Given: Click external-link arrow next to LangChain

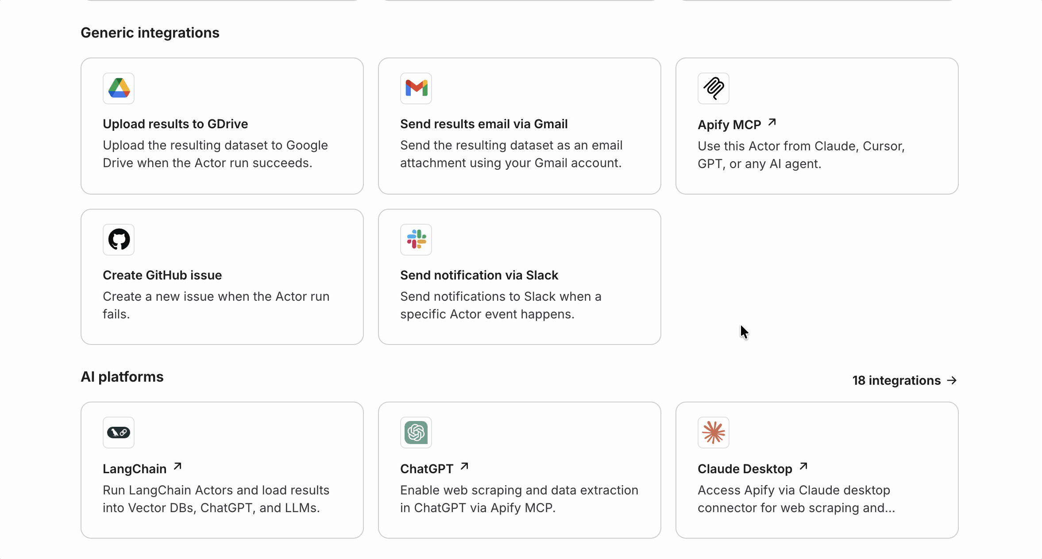Looking at the screenshot, I should tap(178, 466).
